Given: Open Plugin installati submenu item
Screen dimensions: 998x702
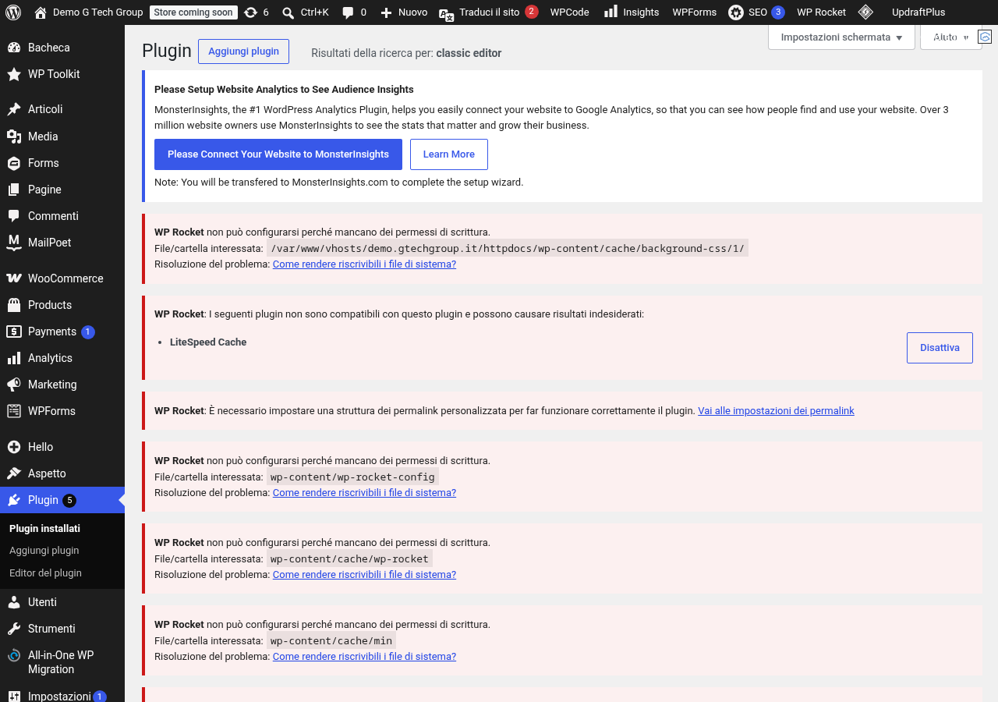Looking at the screenshot, I should (x=44, y=528).
